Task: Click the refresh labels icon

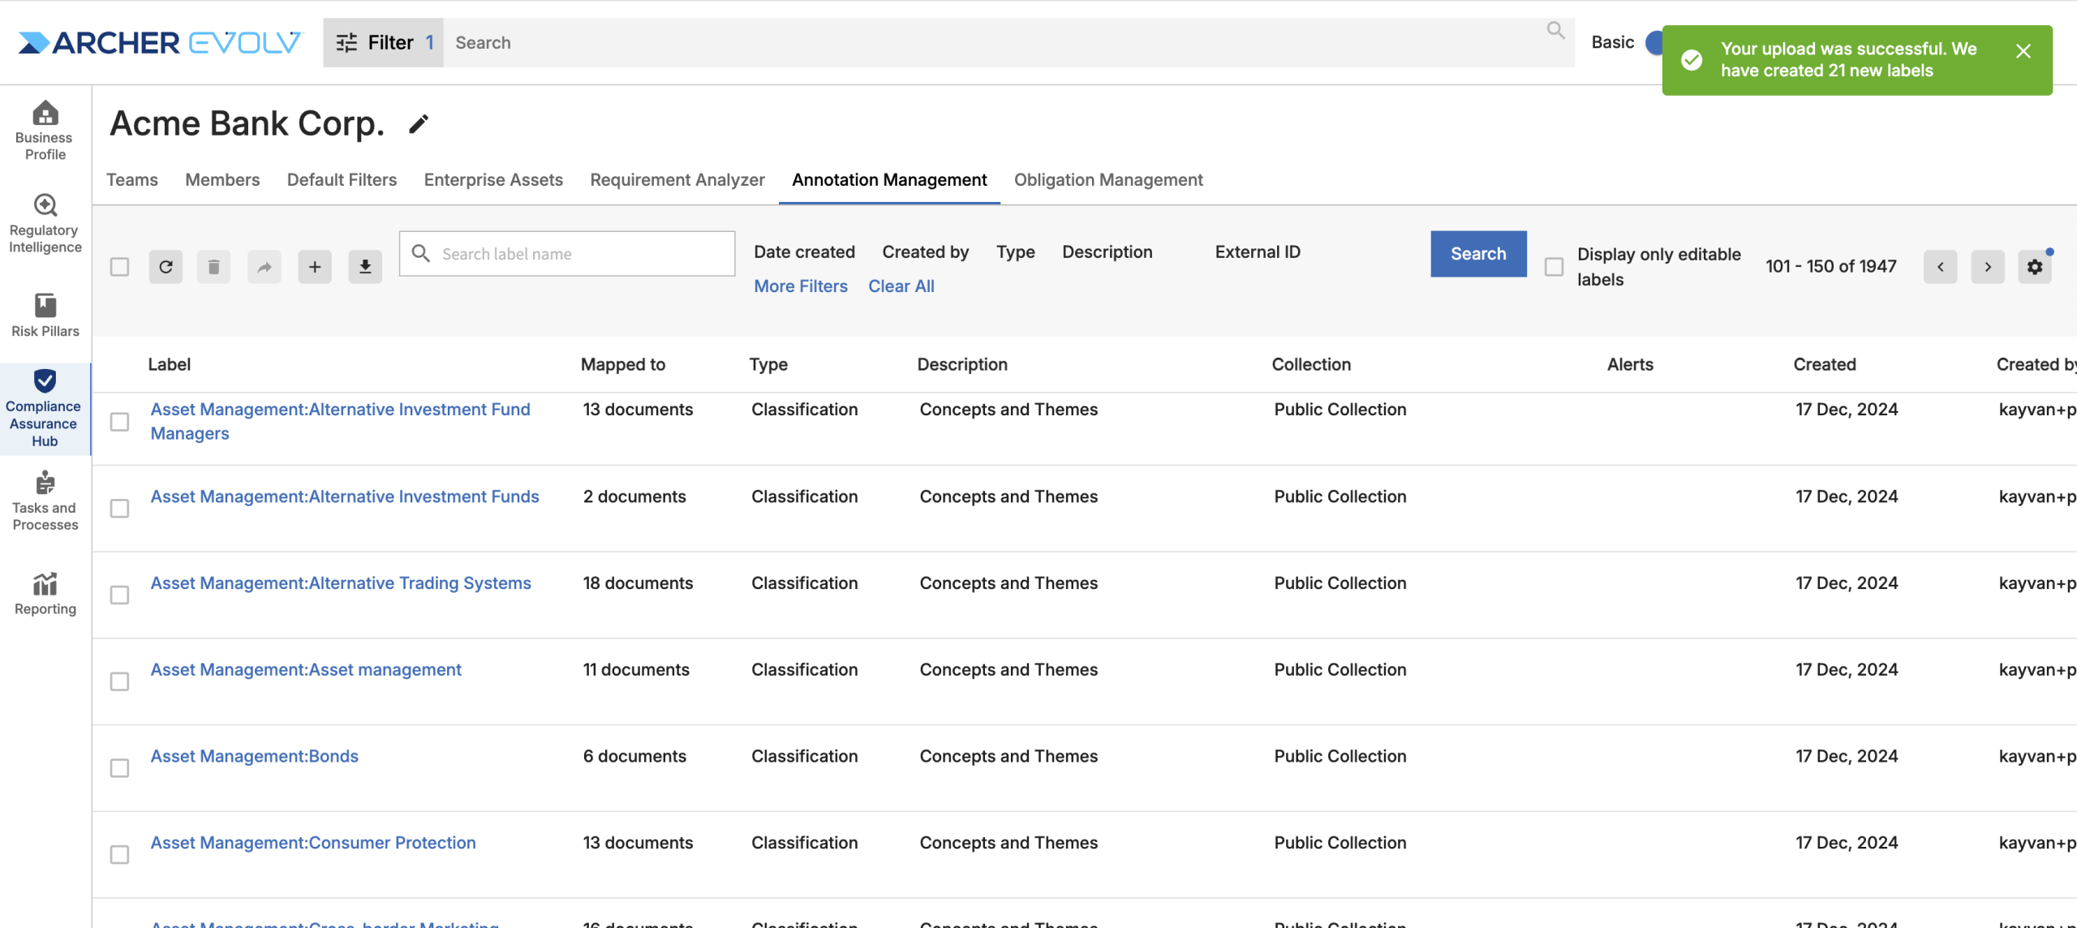Action: 166,267
